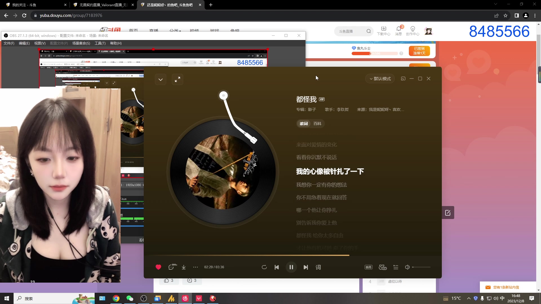The height and width of the screenshot is (304, 541).
Task: Open album link 影子
Action: pos(312,109)
